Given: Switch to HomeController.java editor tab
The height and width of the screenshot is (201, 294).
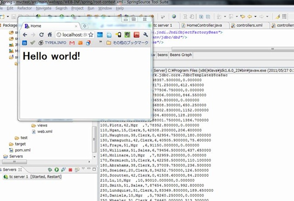Looking at the screenshot, I should pyautogui.click(x=200, y=25).
